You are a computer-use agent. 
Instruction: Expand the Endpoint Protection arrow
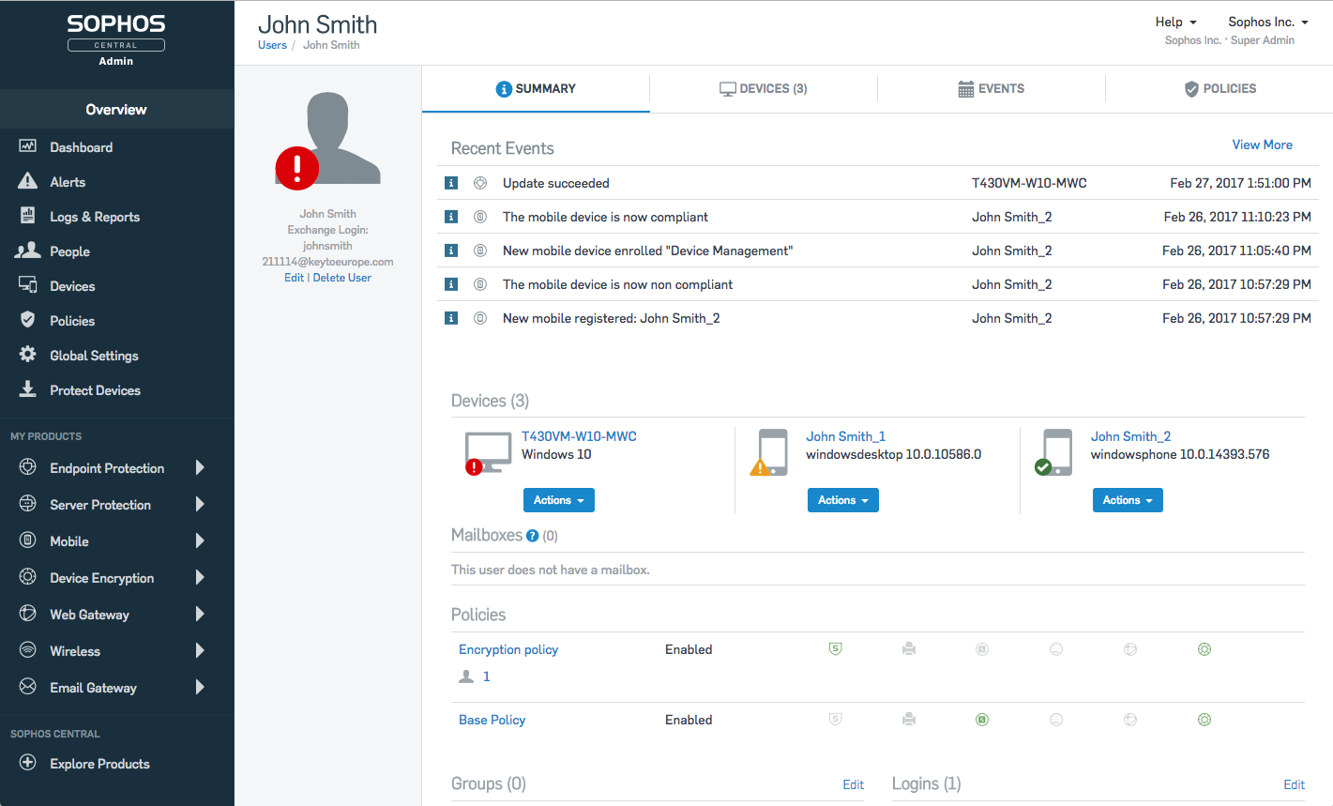200,467
